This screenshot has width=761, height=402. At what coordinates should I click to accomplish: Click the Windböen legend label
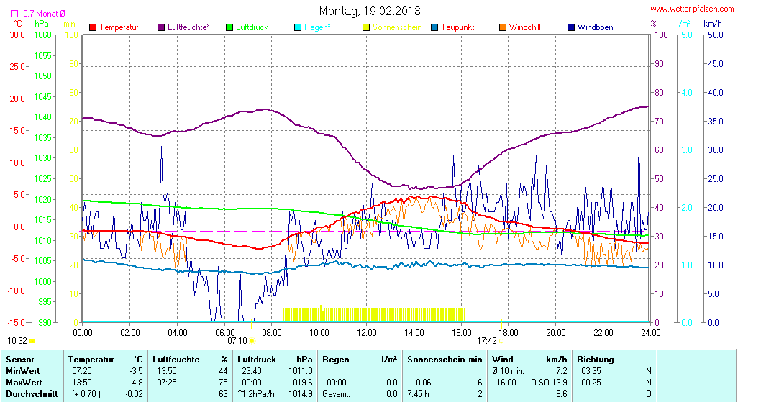click(595, 27)
